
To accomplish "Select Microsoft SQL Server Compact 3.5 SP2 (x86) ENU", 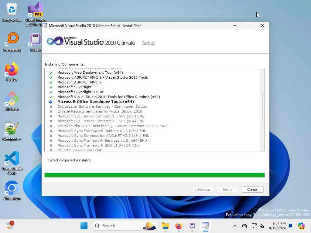I will 101,116.
